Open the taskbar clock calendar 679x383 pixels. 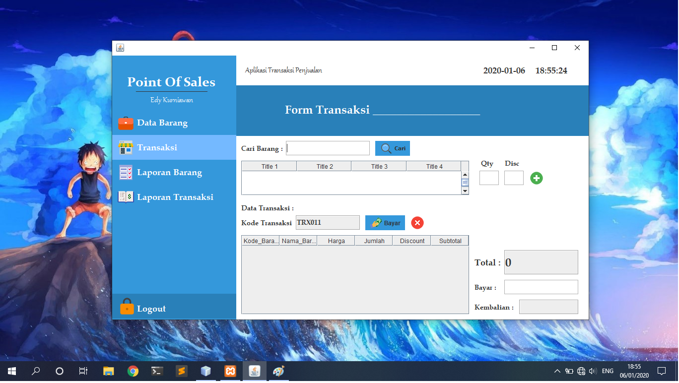[x=633, y=371]
